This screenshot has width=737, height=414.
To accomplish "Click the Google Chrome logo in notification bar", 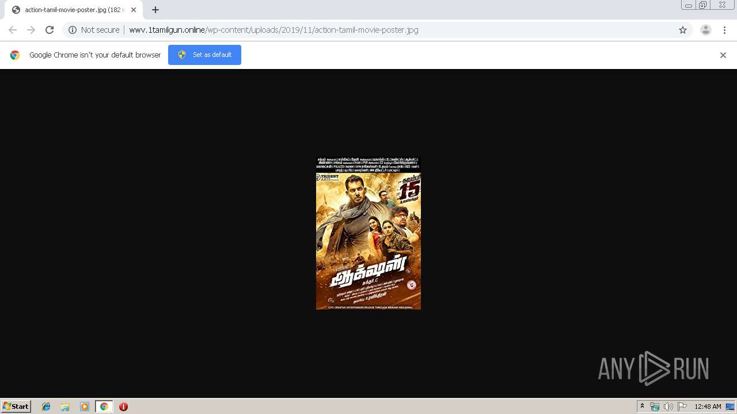I will pyautogui.click(x=15, y=55).
